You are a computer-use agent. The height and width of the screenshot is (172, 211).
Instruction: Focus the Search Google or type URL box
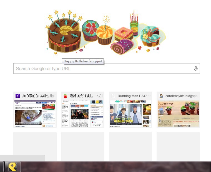106,68
